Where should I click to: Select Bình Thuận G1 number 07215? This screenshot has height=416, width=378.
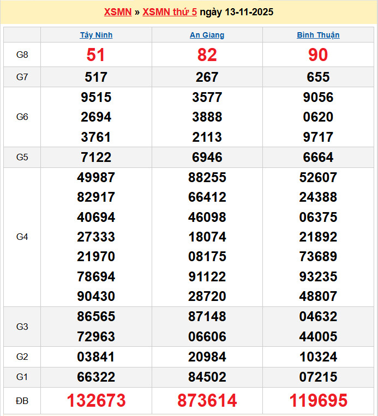[318, 377]
